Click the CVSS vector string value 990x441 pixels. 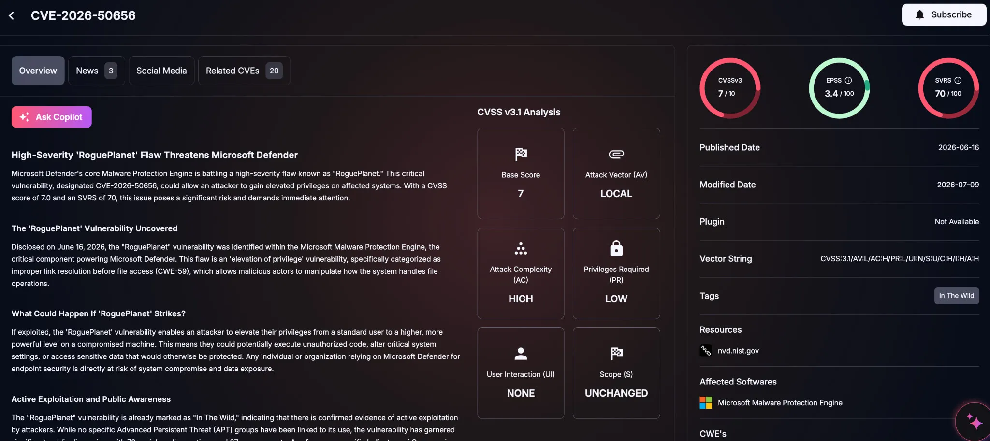point(899,259)
